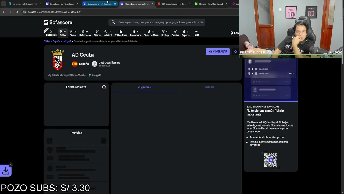Dismiss the download overlay with X
344x194 pixels.
(x=11, y=165)
